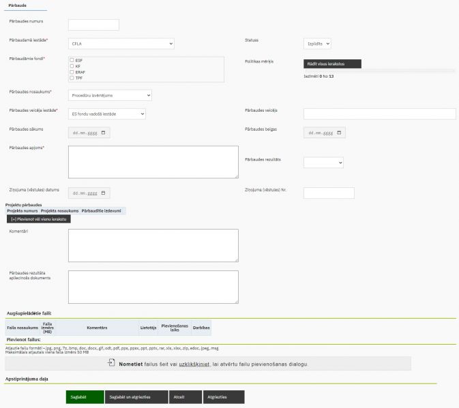This screenshot has width=459, height=408.
Task: Expand the Pārbaudes nosaukums dropdown
Action: pos(110,95)
